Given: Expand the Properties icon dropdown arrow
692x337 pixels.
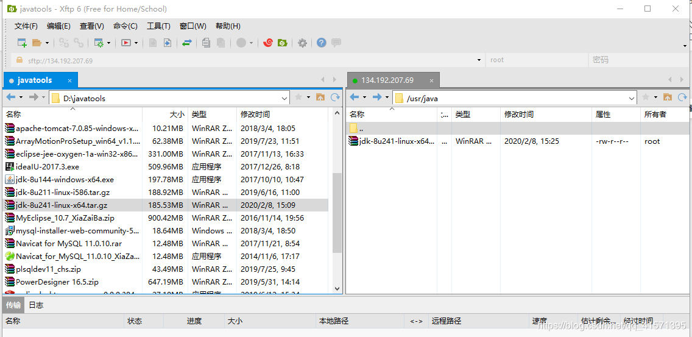Looking at the screenshot, I should (x=108, y=43).
